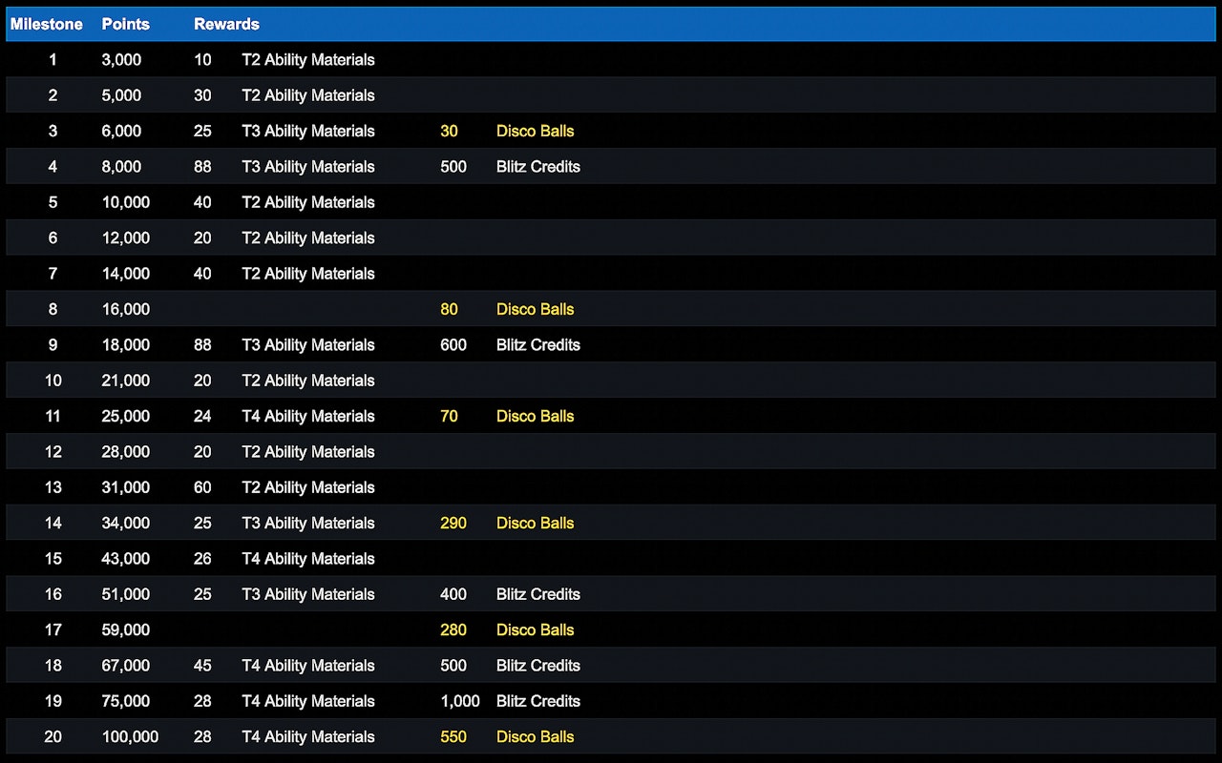This screenshot has height=763, width=1222.
Task: Click T3 Ability Materials in milestone 9 row
Action: [x=307, y=345]
